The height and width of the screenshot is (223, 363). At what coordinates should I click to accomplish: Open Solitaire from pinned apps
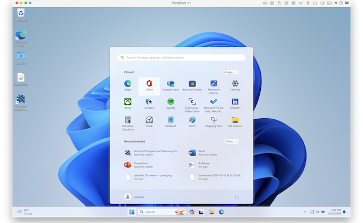tap(149, 104)
